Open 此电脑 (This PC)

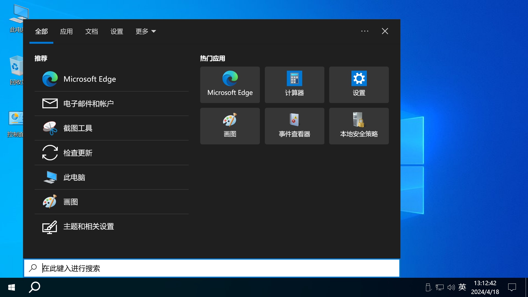(74, 177)
